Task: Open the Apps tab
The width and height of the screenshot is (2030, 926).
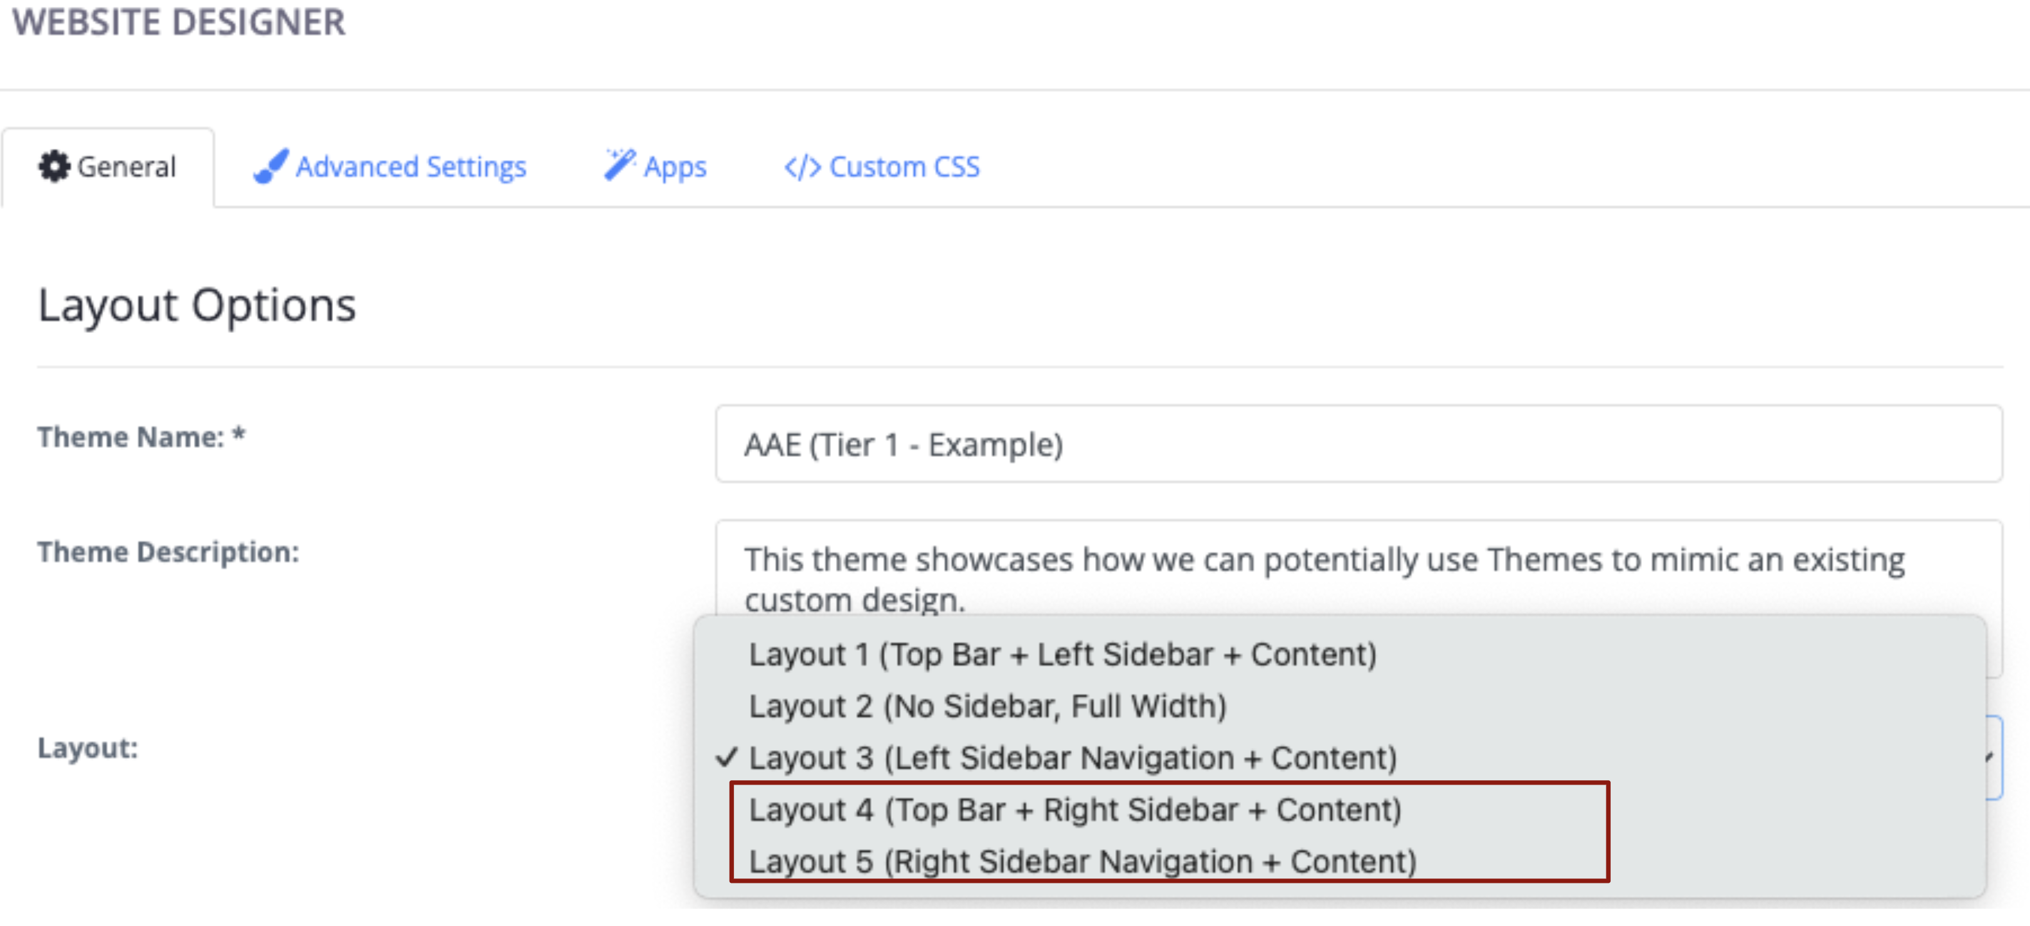Action: tap(674, 166)
